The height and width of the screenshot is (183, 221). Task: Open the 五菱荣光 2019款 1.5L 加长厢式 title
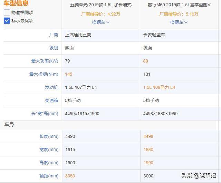[101, 5]
